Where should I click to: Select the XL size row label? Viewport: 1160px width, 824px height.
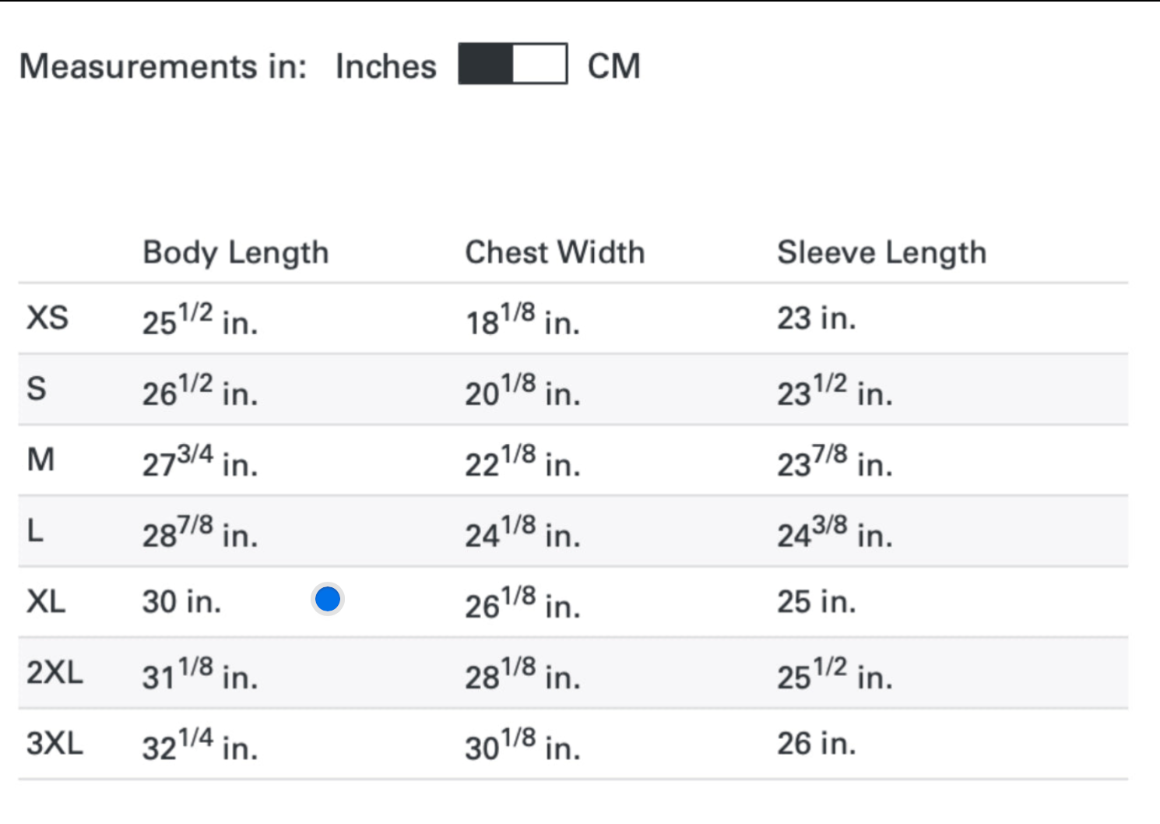click(46, 602)
